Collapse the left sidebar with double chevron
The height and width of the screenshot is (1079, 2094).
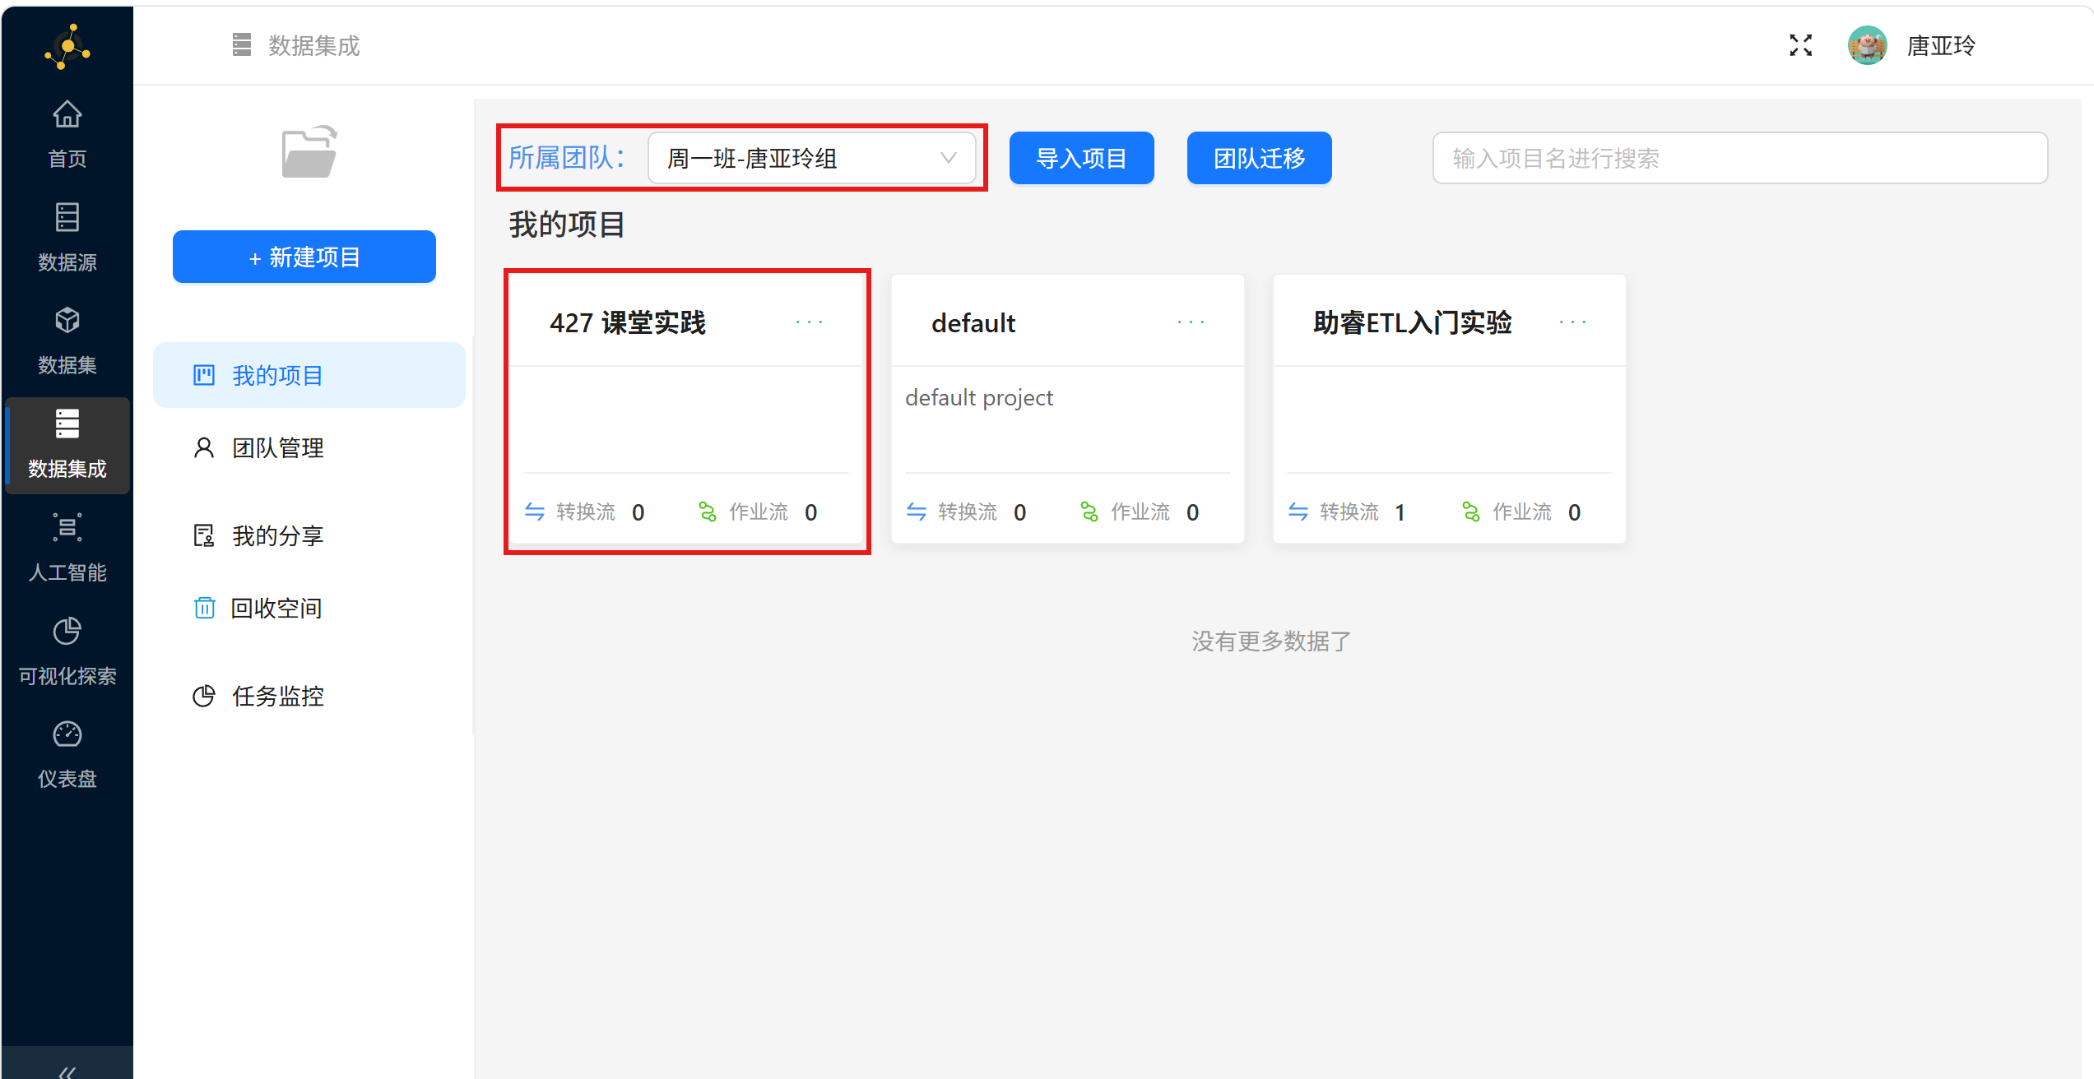click(67, 1071)
